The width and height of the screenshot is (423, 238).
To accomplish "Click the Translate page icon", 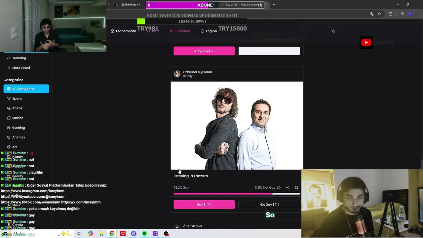I will tap(372, 14).
